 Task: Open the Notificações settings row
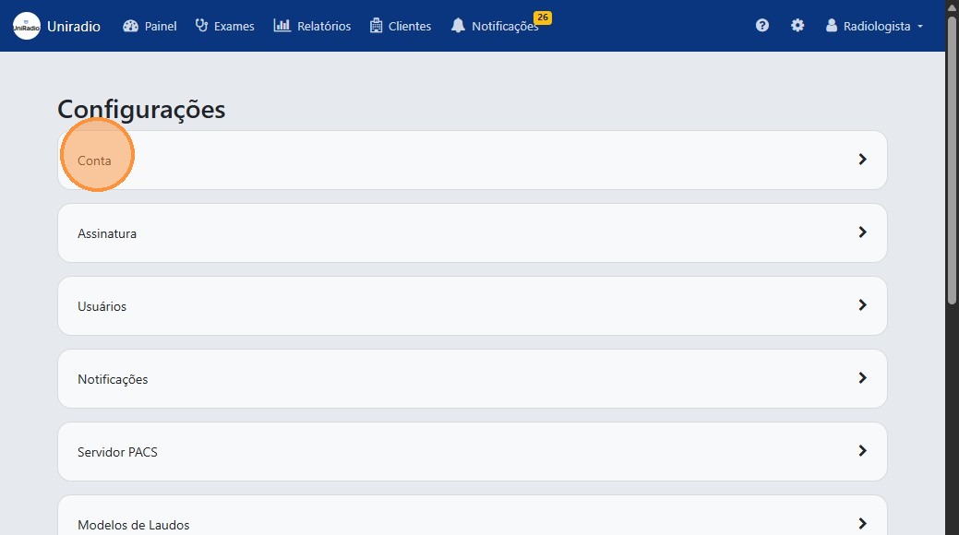(472, 378)
